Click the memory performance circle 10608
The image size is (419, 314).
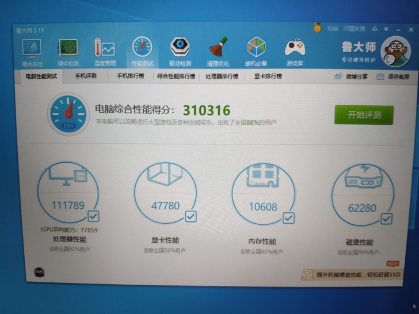coord(263,194)
